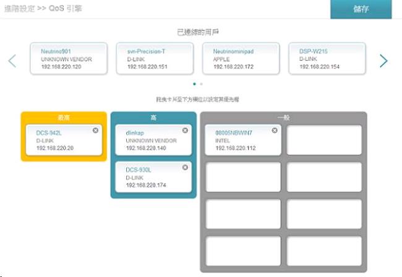
Task: Click empty slot beside 0800SNBWIN7 card
Action: (x=324, y=140)
